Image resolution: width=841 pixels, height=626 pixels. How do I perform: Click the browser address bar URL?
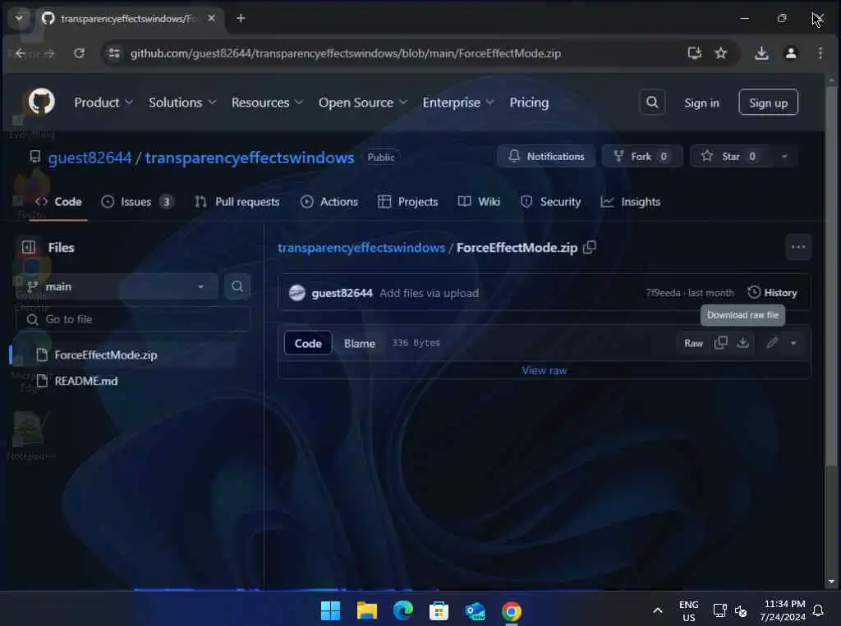(x=346, y=53)
